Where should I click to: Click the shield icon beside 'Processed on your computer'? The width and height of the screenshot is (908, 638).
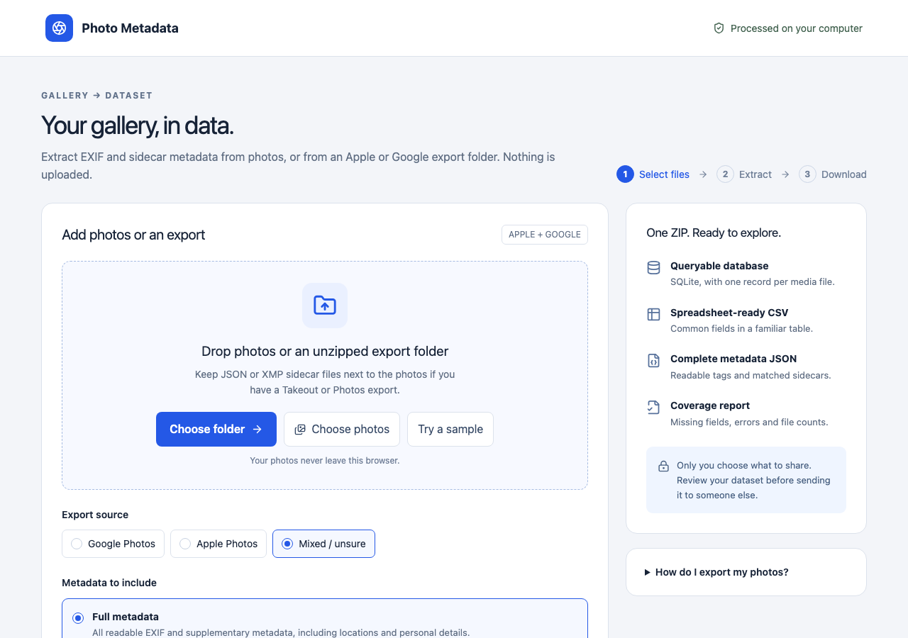click(719, 28)
